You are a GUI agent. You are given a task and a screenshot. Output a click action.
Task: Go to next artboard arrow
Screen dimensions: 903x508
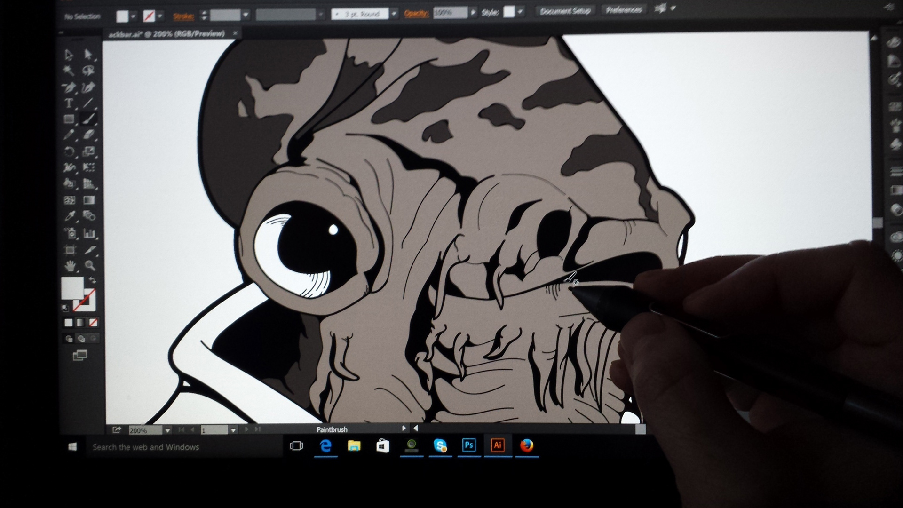[246, 429]
